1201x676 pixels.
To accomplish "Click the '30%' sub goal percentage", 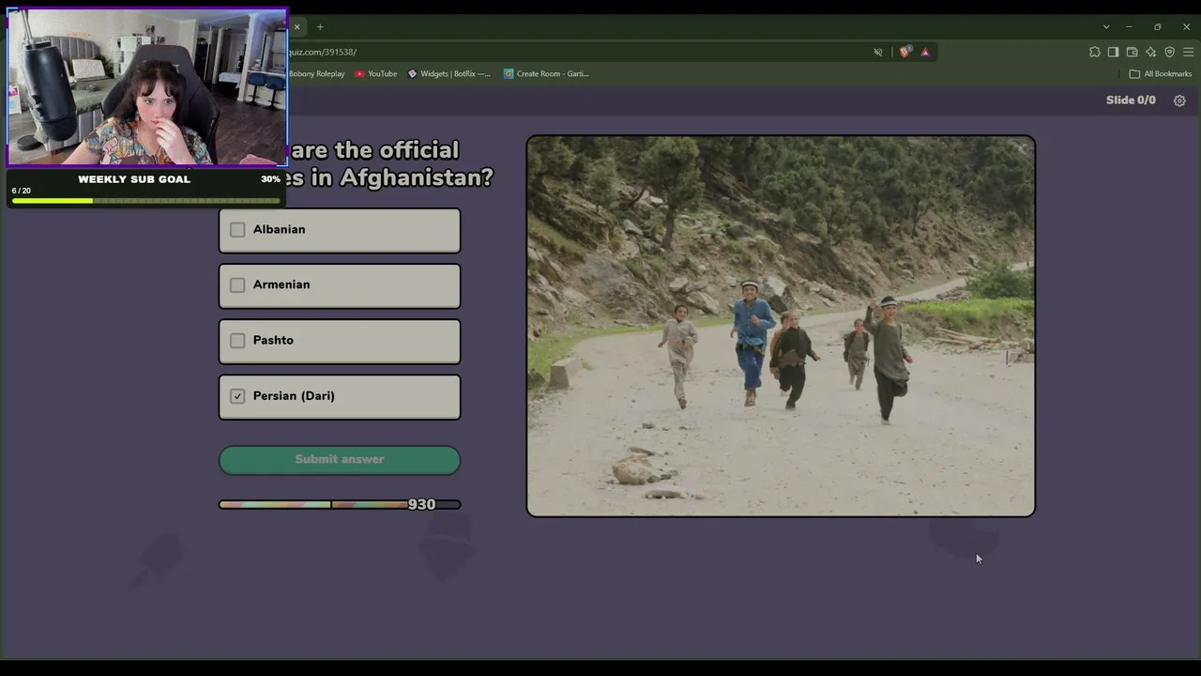I will coord(270,179).
